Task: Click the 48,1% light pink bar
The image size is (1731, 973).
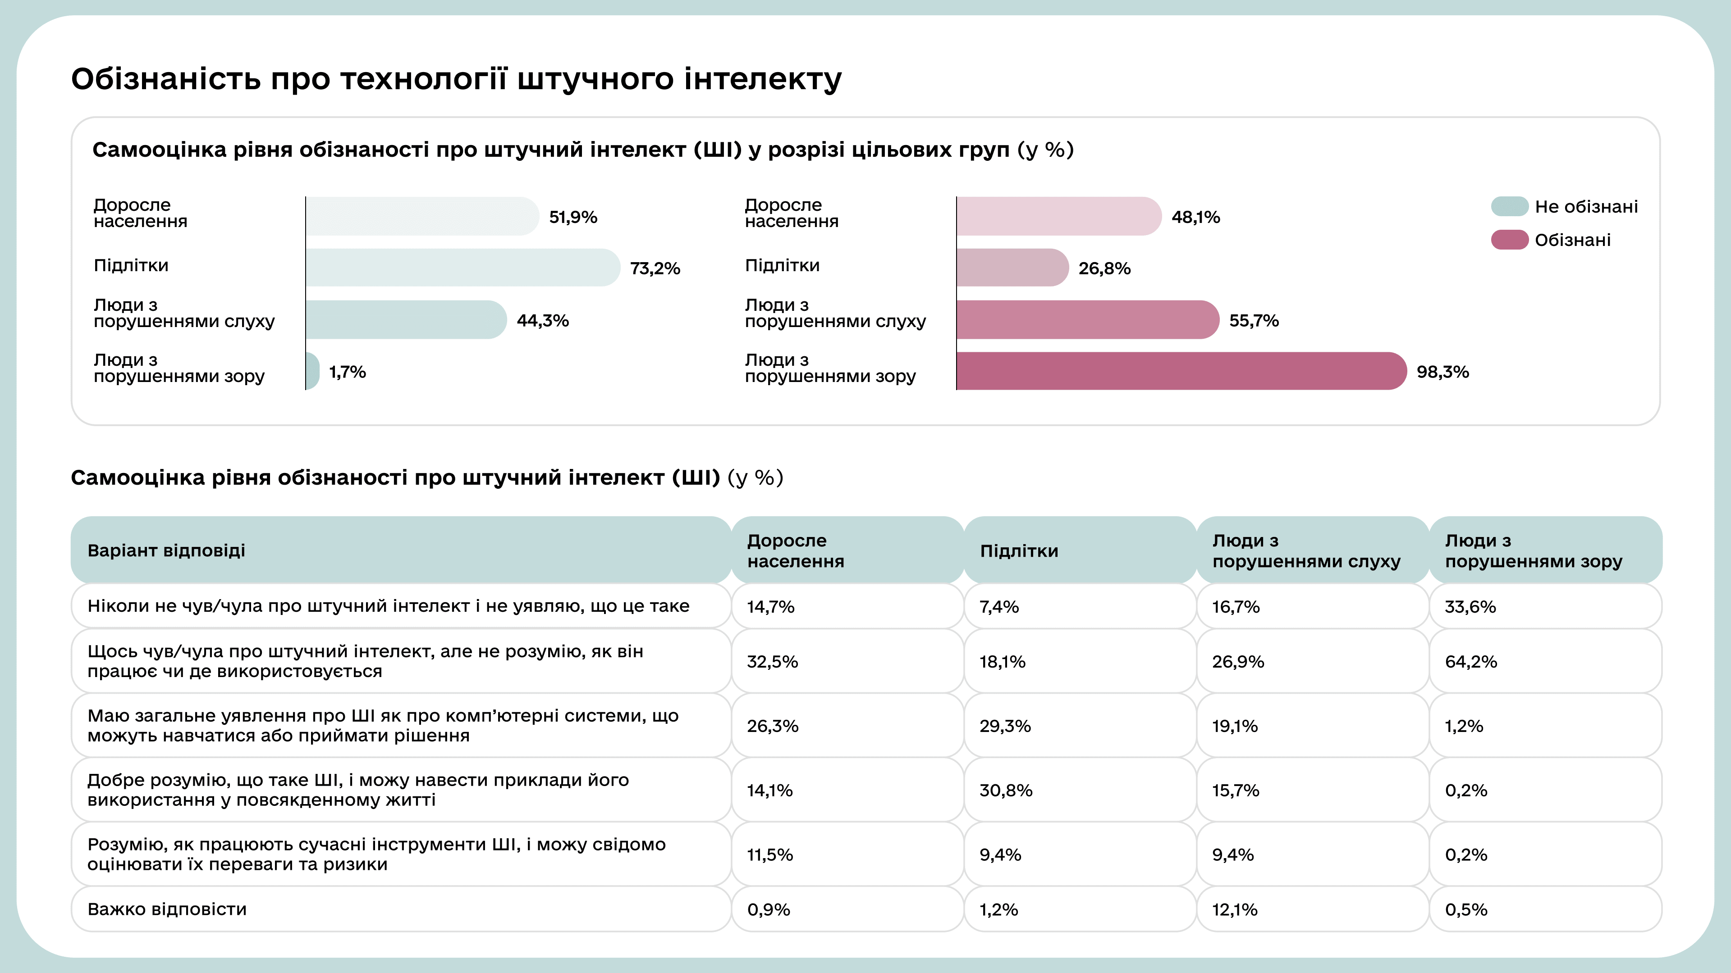Action: point(1058,216)
